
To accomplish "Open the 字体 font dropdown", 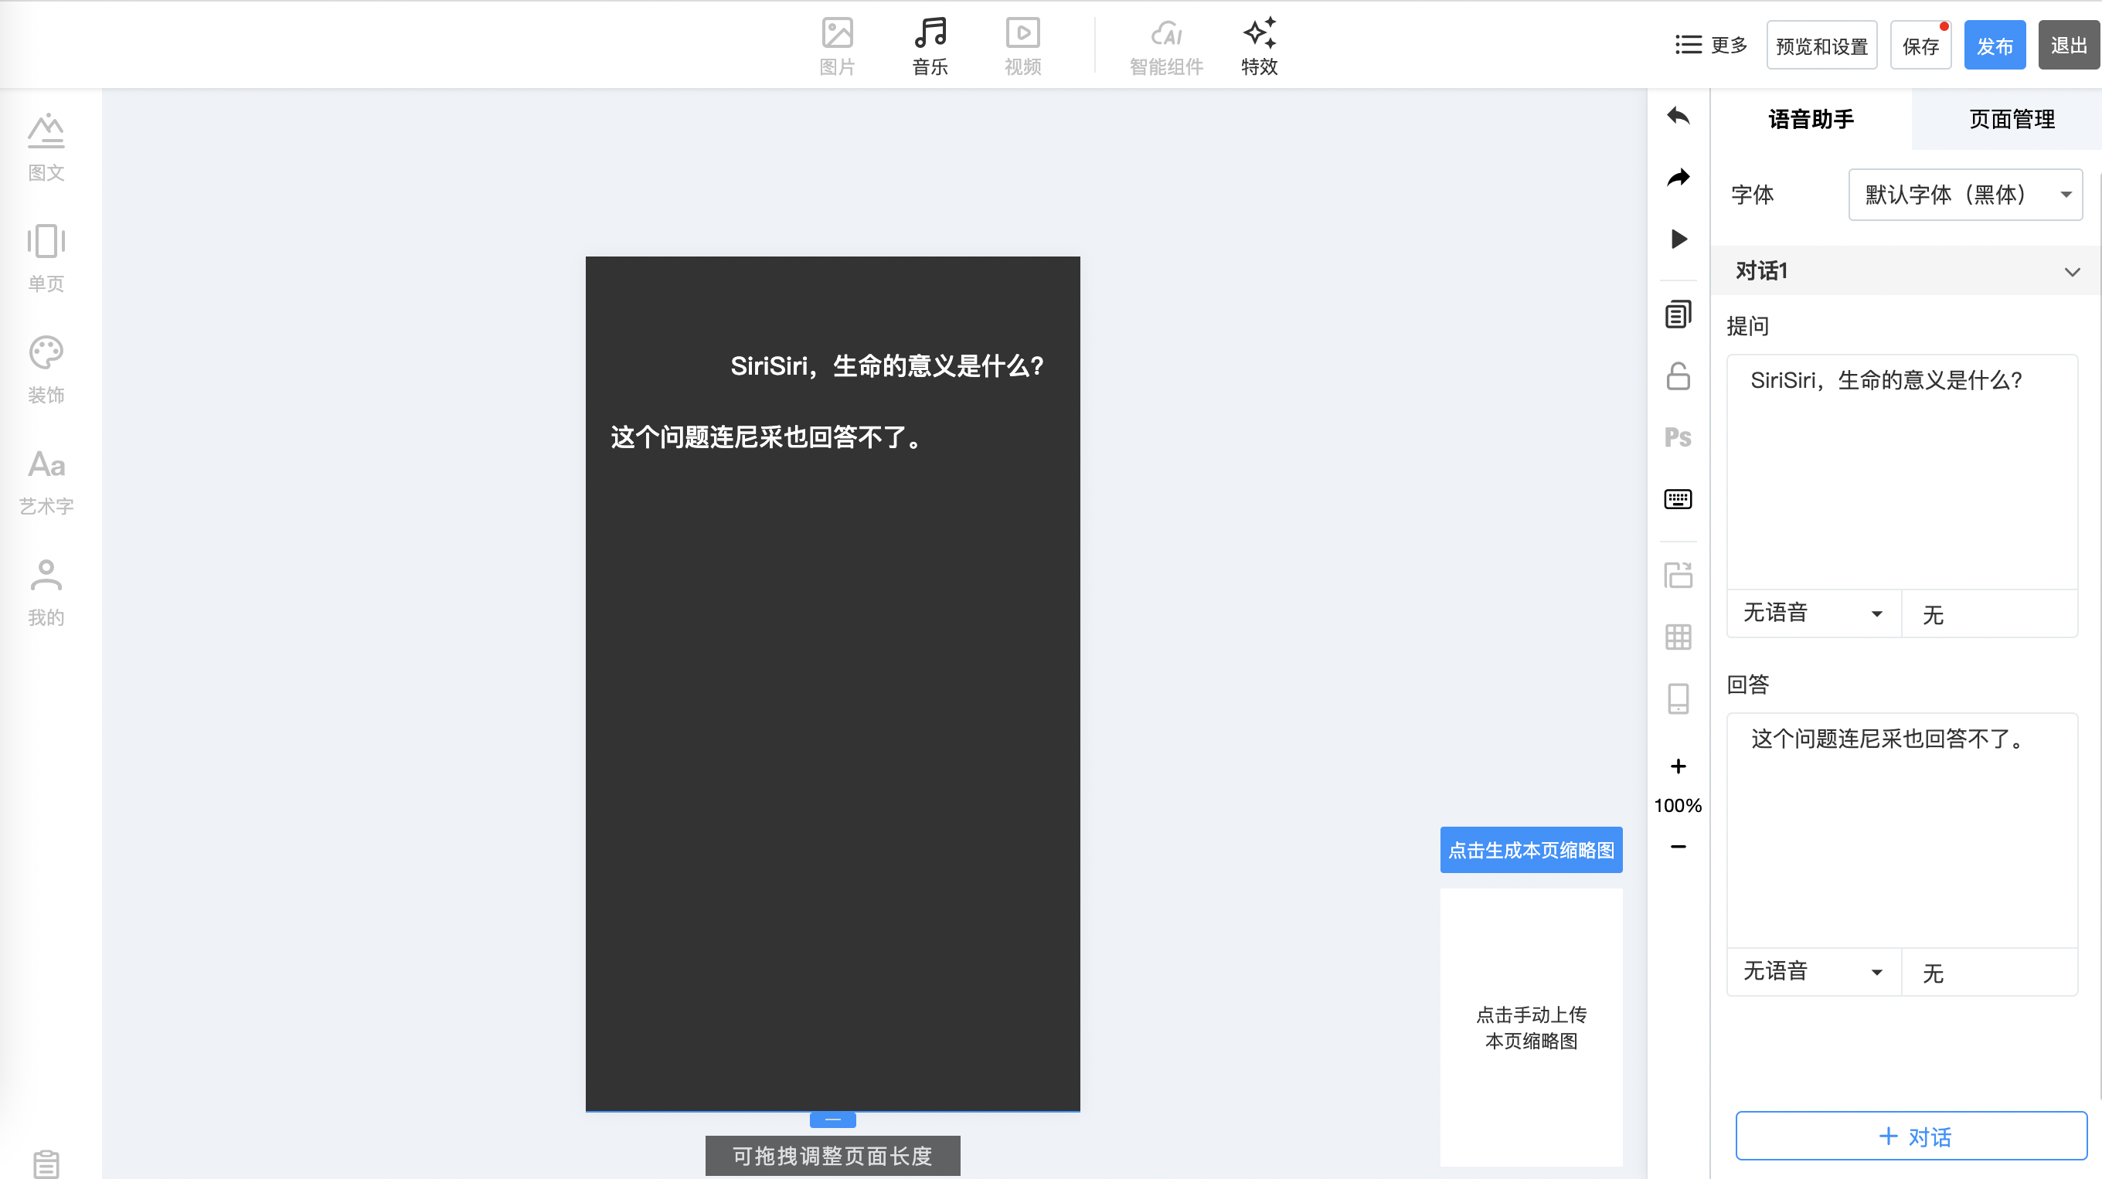I will tap(1964, 195).
